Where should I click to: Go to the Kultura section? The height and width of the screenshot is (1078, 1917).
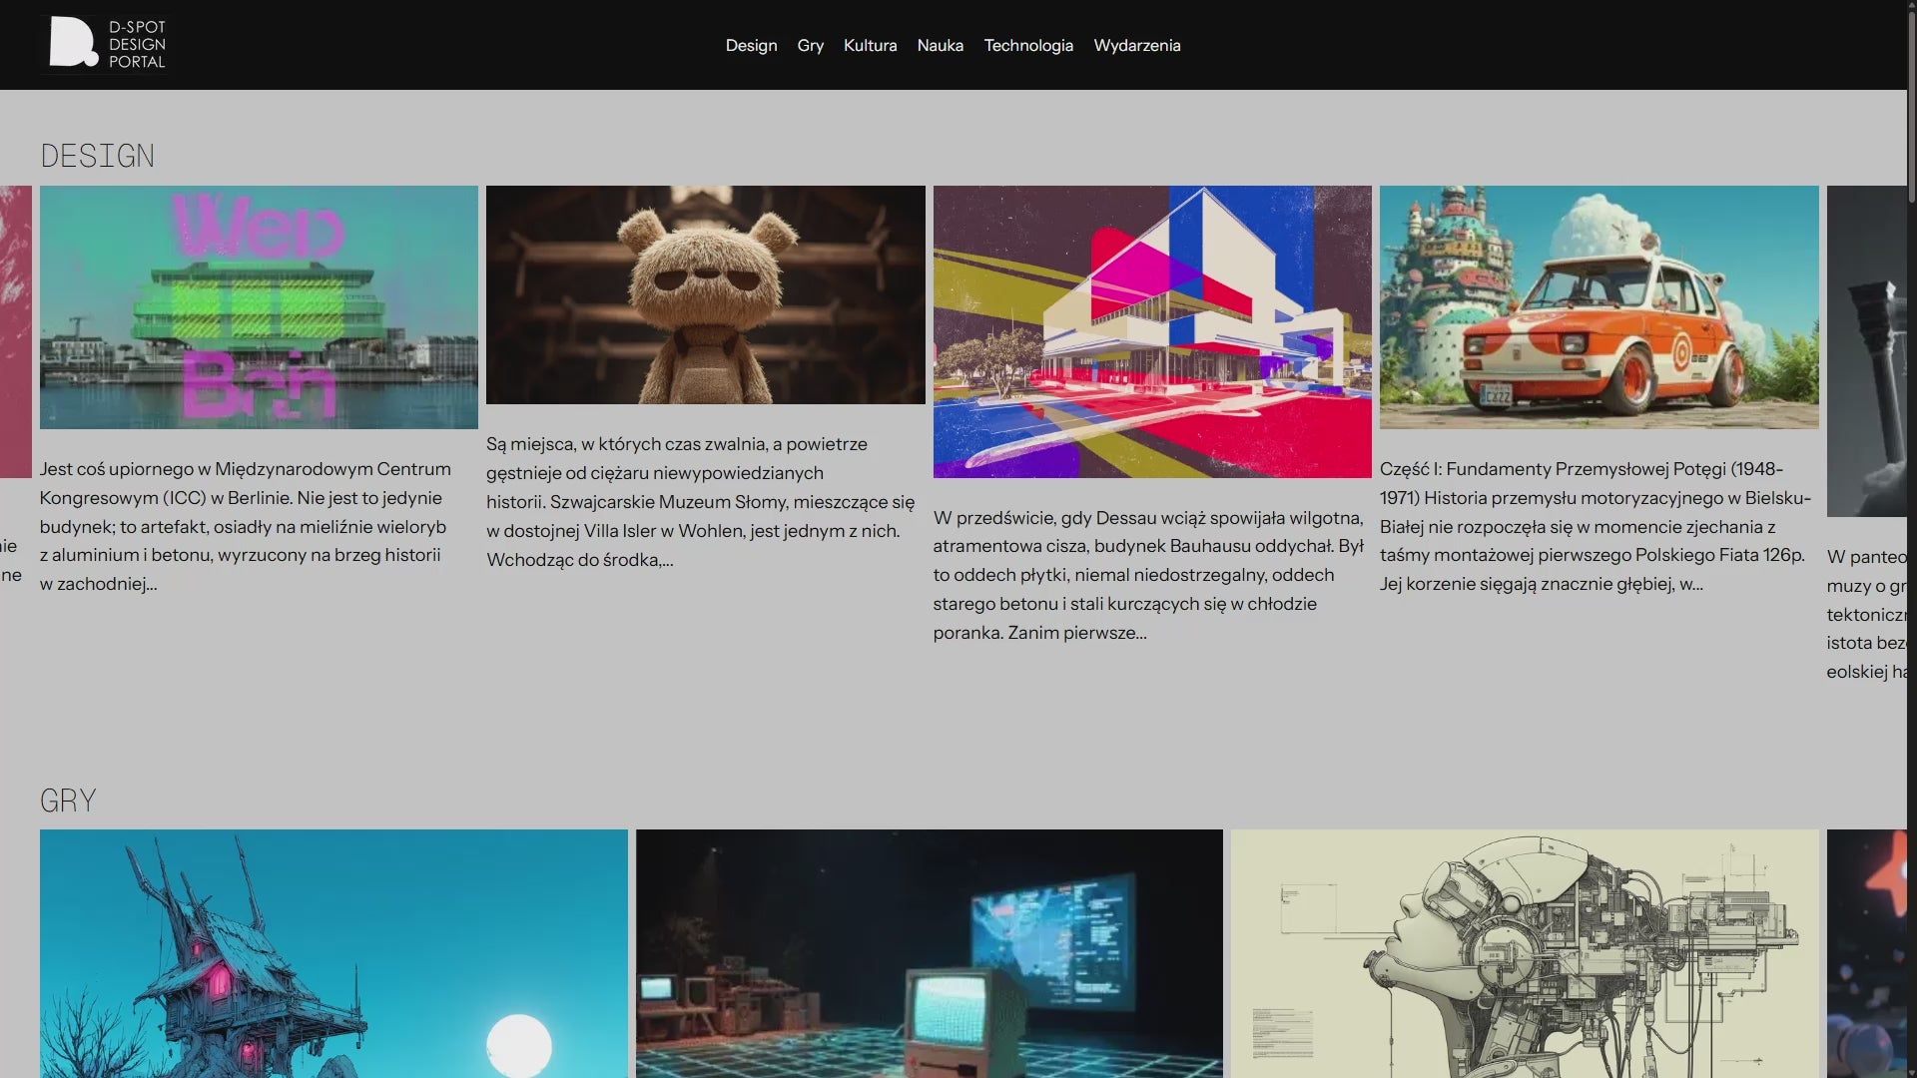click(870, 45)
